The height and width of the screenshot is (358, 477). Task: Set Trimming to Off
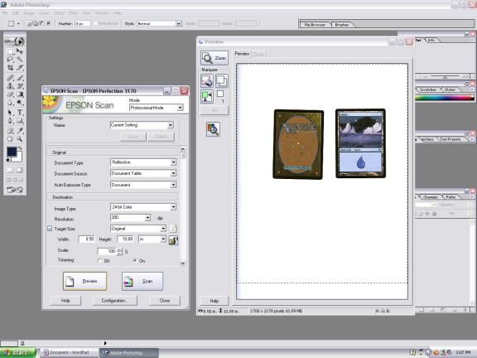point(99,261)
